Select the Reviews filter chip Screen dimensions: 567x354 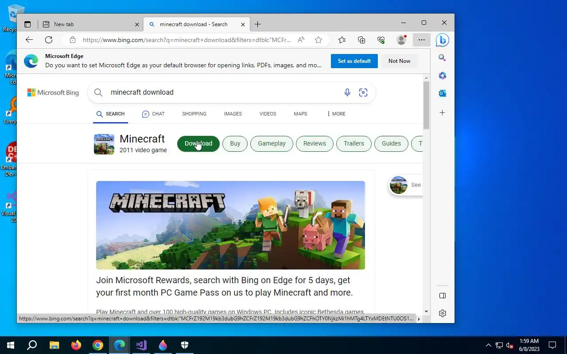coord(315,143)
